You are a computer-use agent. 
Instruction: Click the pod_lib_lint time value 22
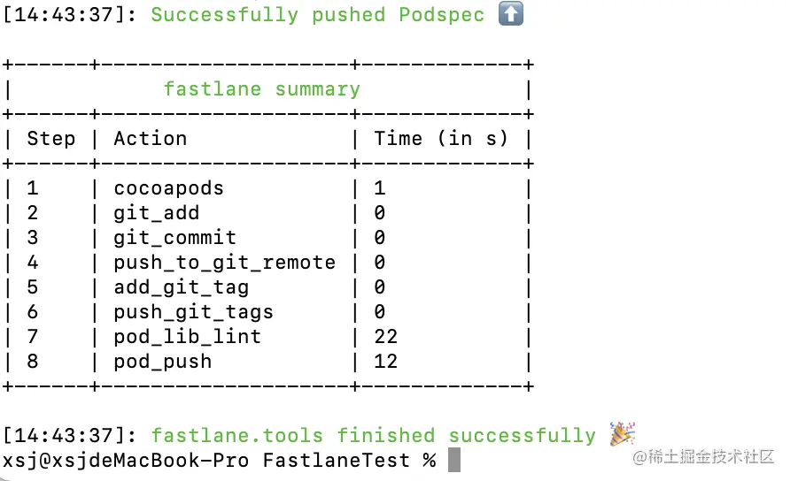point(385,337)
